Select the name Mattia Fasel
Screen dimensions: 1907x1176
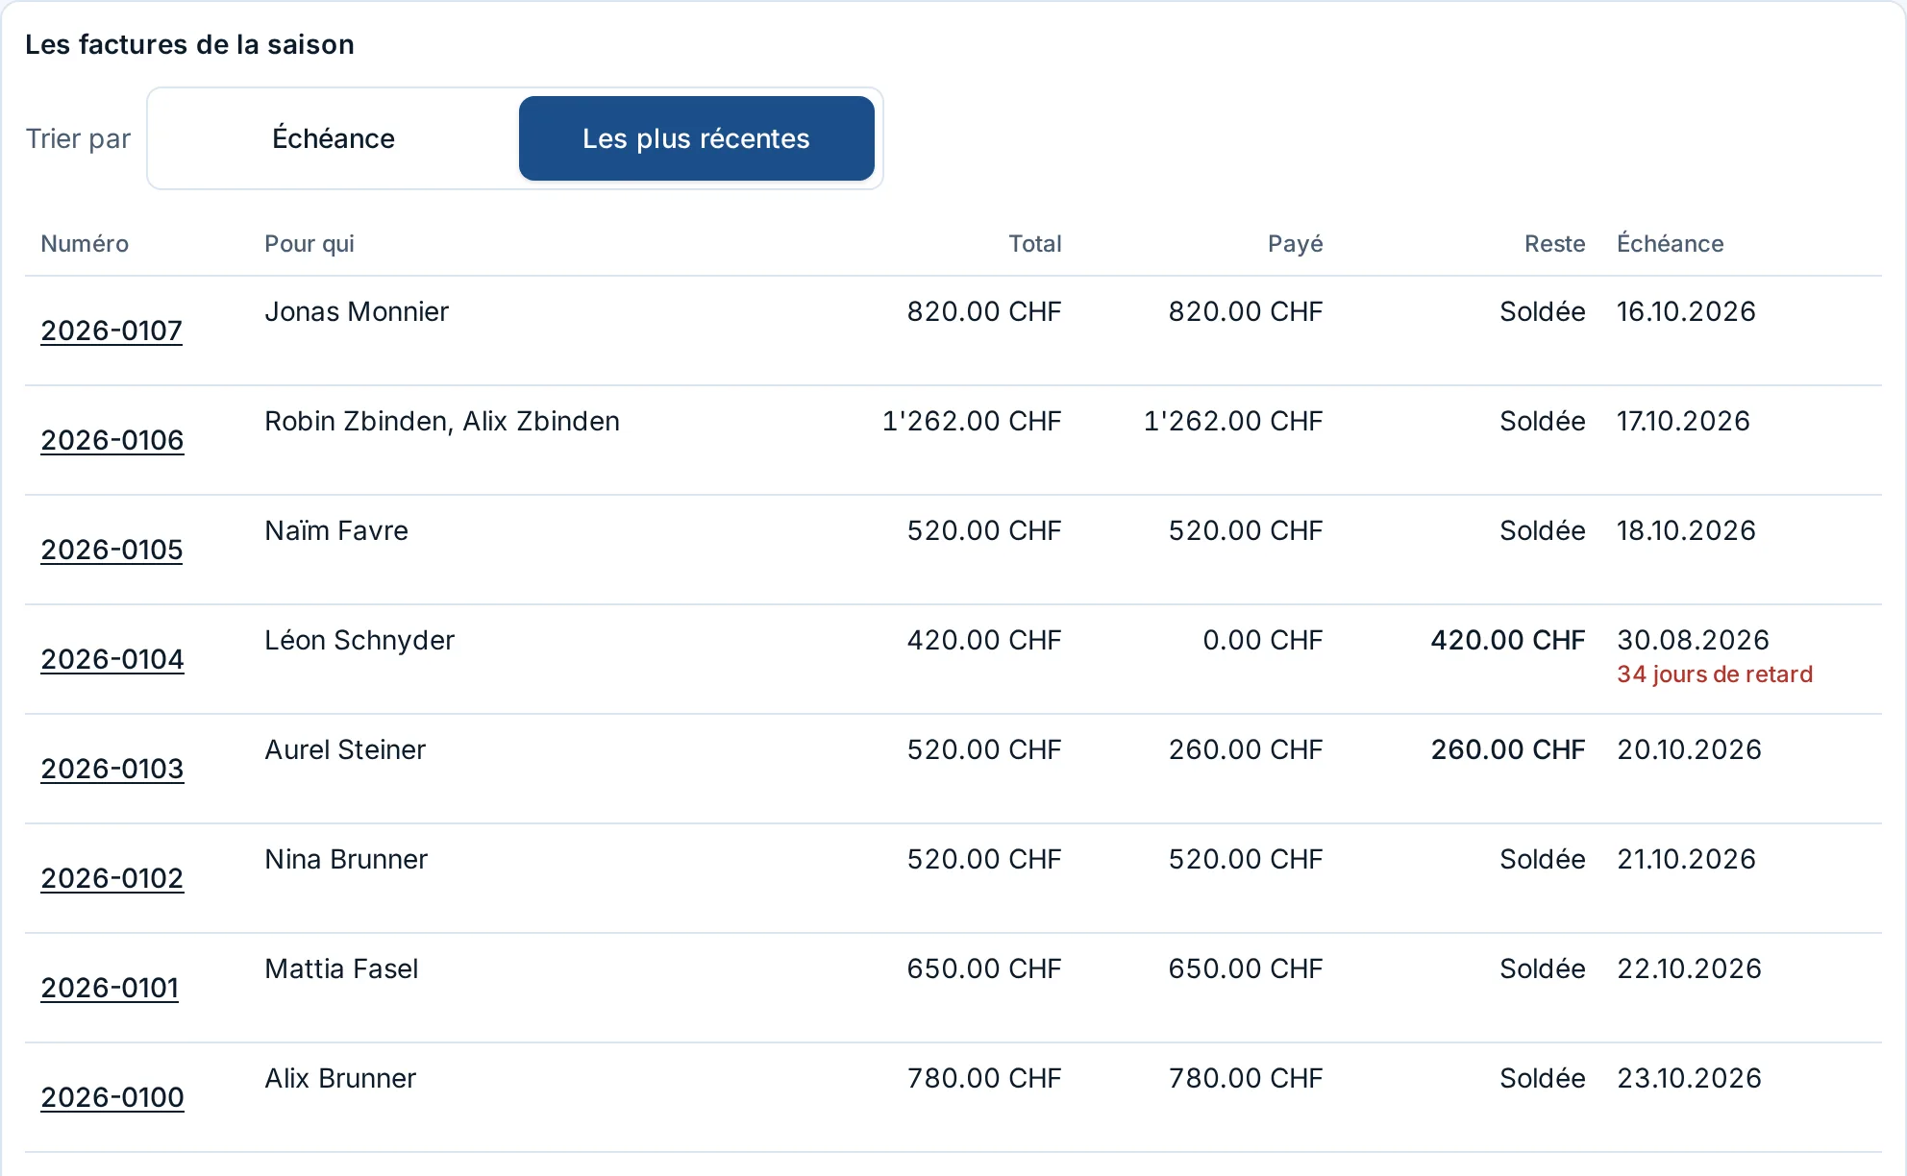coord(341,968)
